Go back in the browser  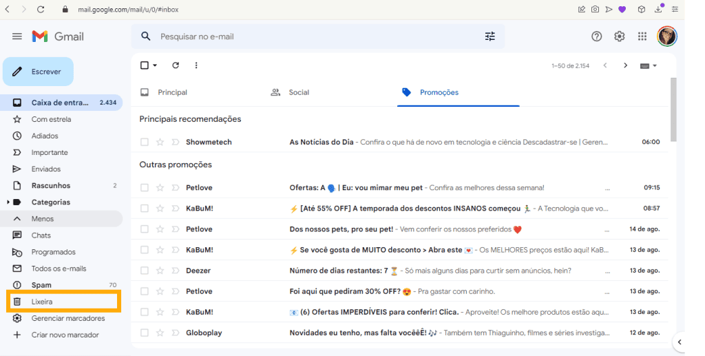point(7,10)
